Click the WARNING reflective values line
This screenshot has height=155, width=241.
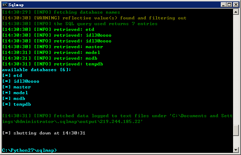pos(95,18)
